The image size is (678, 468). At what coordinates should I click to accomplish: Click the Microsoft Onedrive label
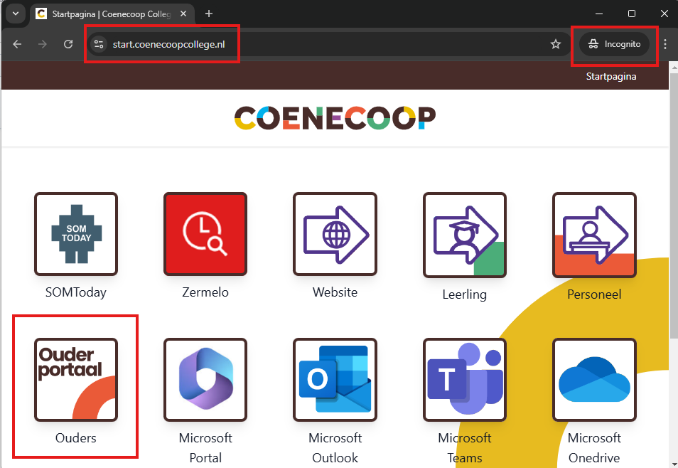(595, 447)
